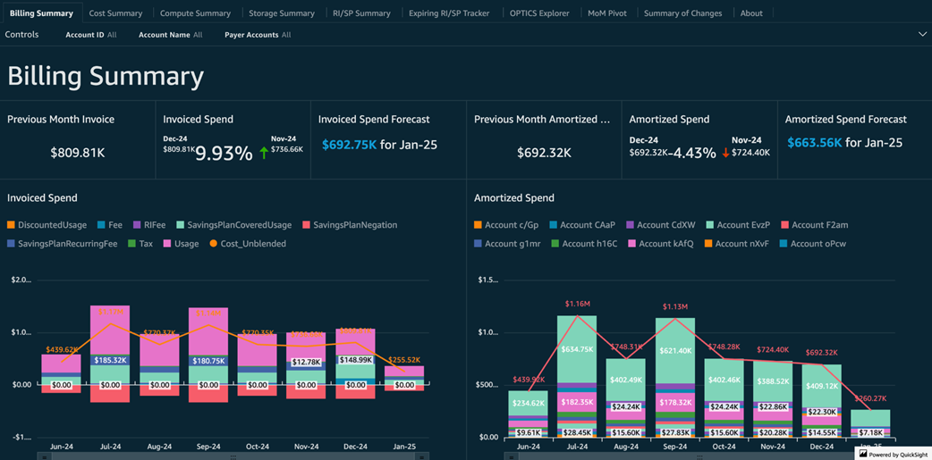Click the SavingsPlanNegation legend color square
Image resolution: width=932 pixels, height=460 pixels.
306,225
